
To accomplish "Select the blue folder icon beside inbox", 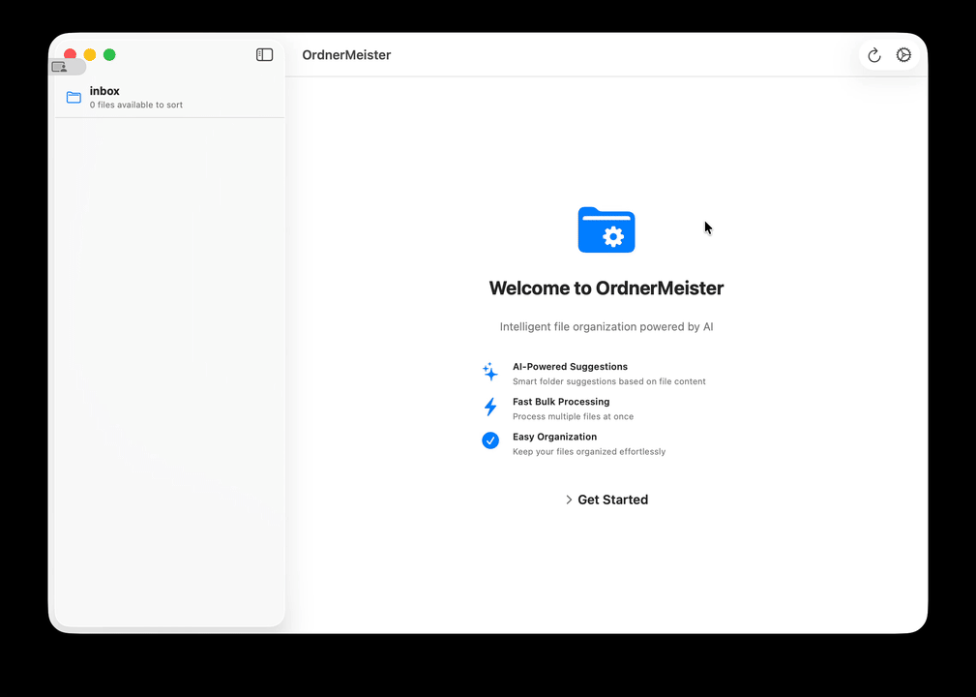I will pos(73,97).
